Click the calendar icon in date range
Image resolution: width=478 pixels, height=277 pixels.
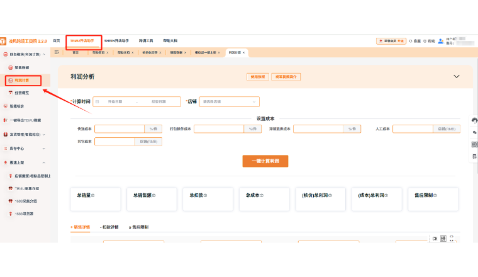97,101
